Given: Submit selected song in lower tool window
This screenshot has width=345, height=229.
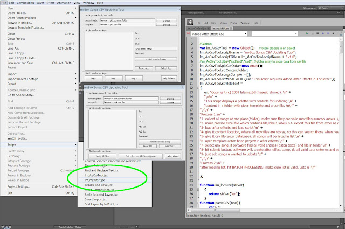Looking at the screenshot, I should tap(160, 142).
